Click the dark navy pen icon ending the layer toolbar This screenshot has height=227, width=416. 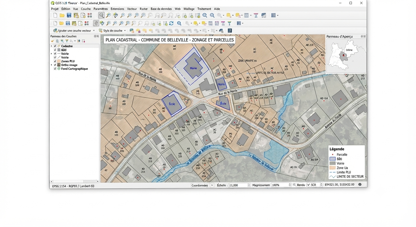pos(230,31)
